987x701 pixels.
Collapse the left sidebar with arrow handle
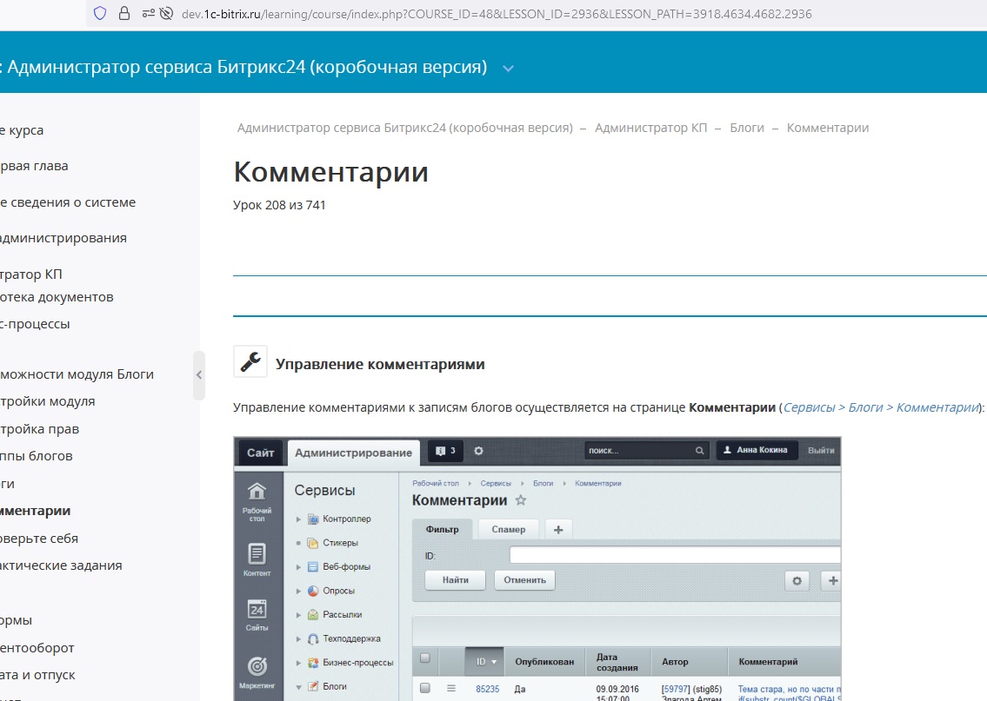199,374
